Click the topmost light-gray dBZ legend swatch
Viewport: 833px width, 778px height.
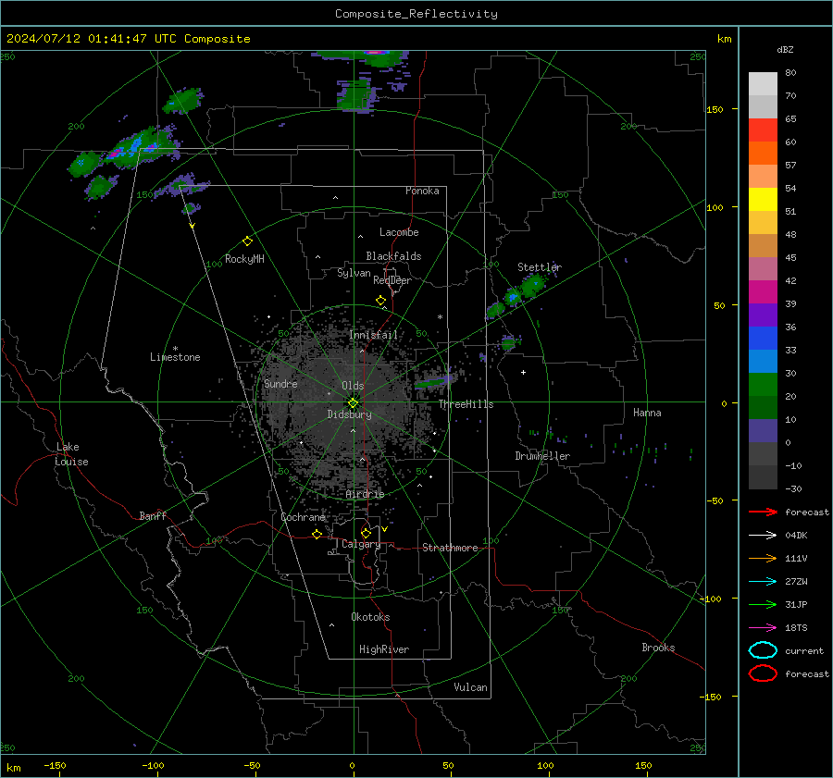763,84
